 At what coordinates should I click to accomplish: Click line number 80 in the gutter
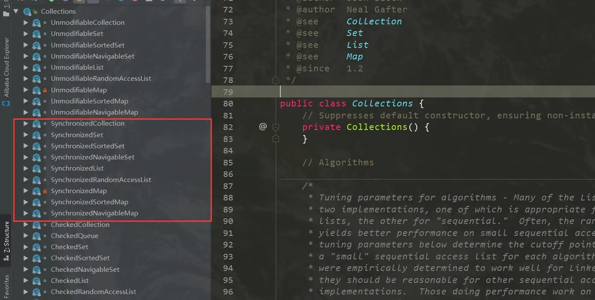click(228, 103)
